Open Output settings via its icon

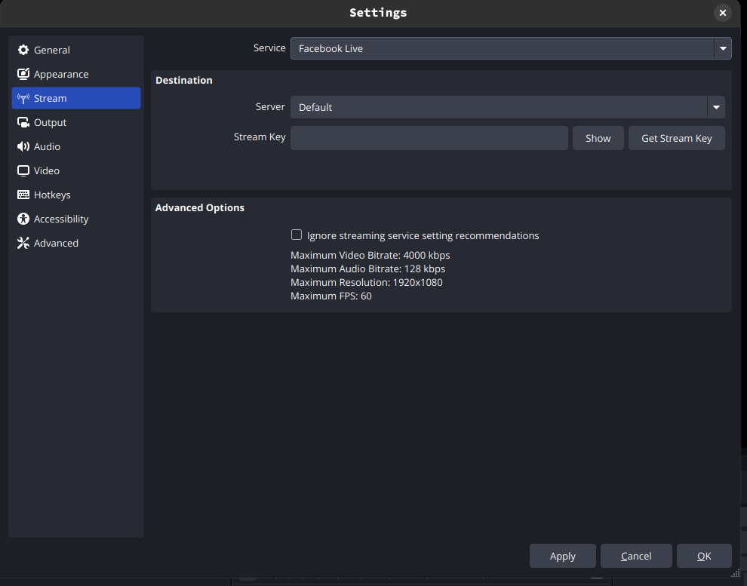23,122
